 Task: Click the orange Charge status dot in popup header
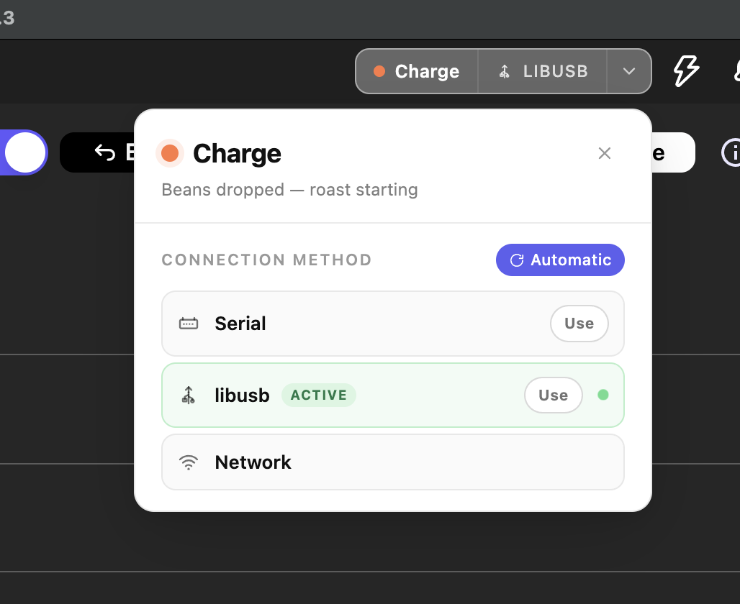tap(170, 153)
